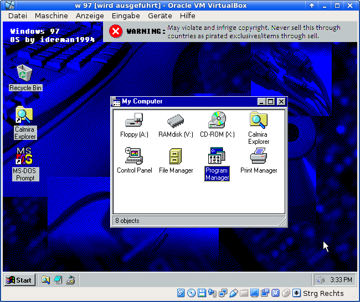Click the VirtualBox title bar up-arrow button
This screenshot has width=360, height=302.
point(312,6)
